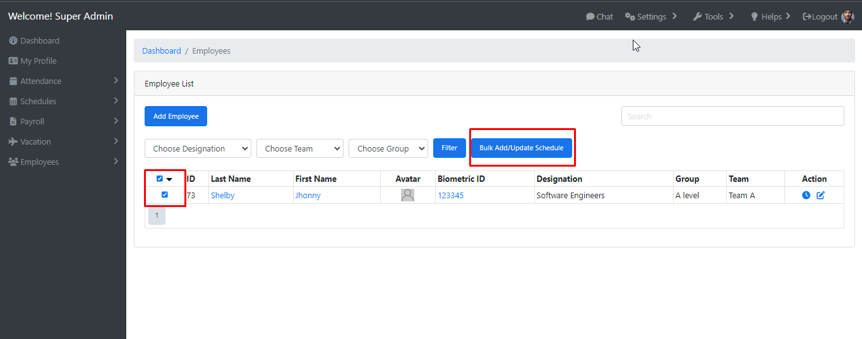Click Jhonny Shelby's avatar placeholder
Screen dimensions: 862x339
(x=407, y=195)
